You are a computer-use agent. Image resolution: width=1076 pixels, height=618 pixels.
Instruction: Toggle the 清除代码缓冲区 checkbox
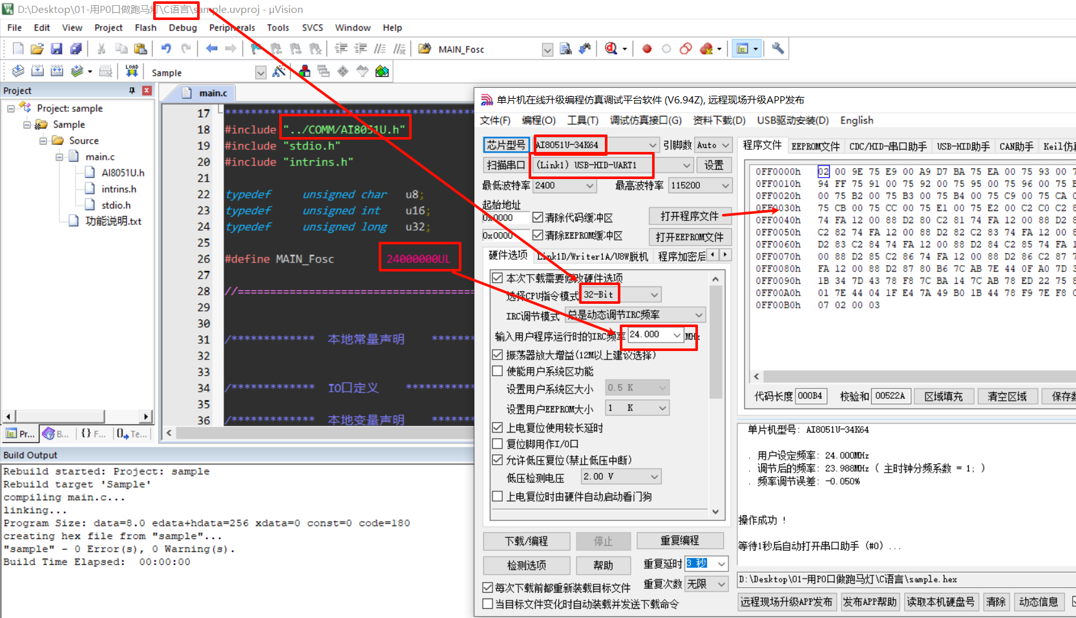coord(538,217)
